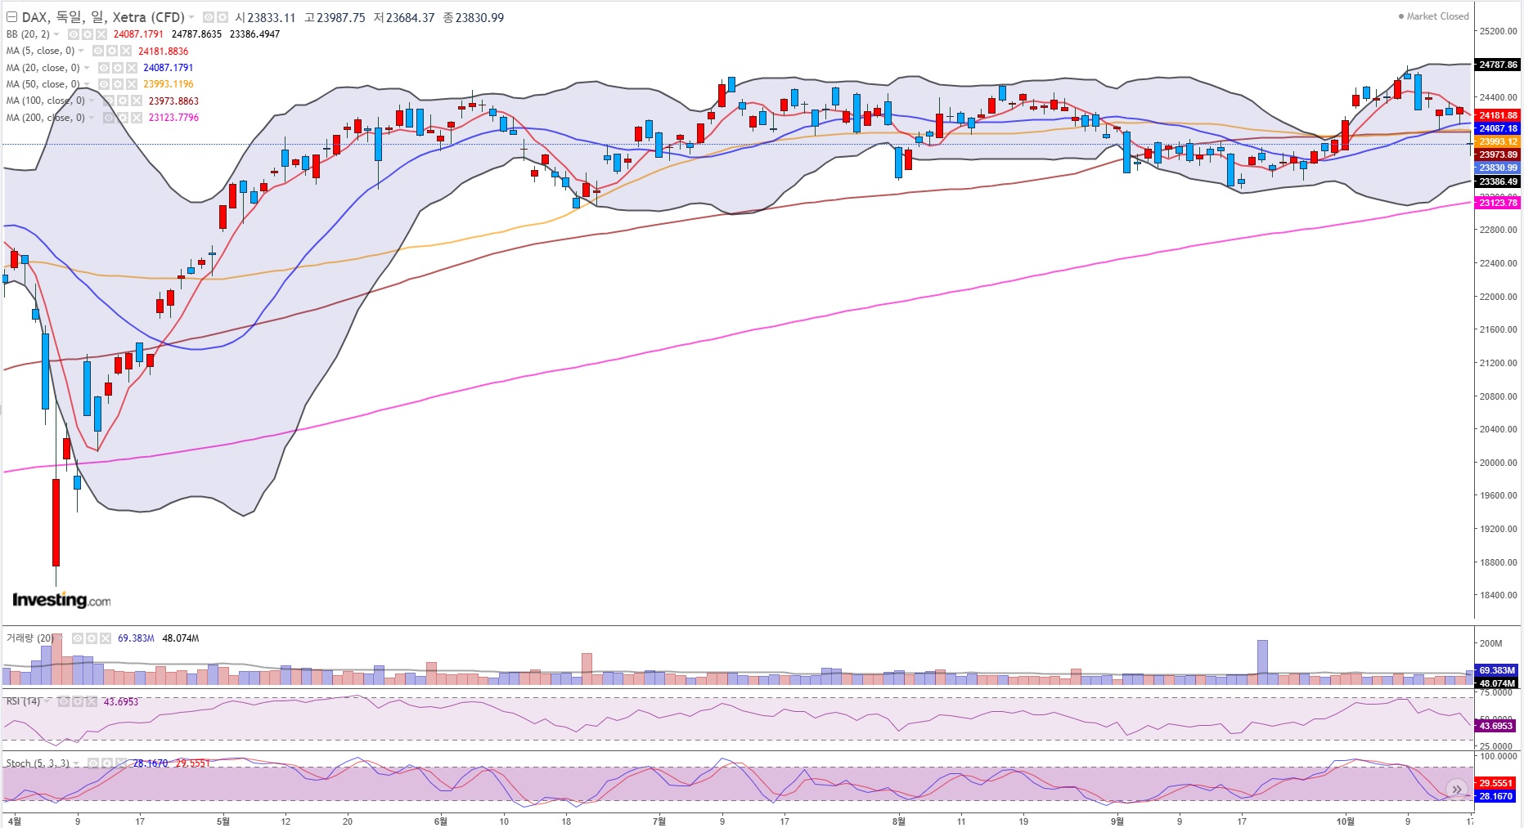Screen dimensions: 1524x828
Task: Select the DAX, 독일, 일, Xetra (CFD) title
Action: point(103,17)
